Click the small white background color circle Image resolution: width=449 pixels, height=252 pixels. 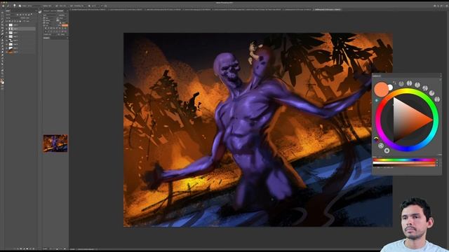point(390,87)
